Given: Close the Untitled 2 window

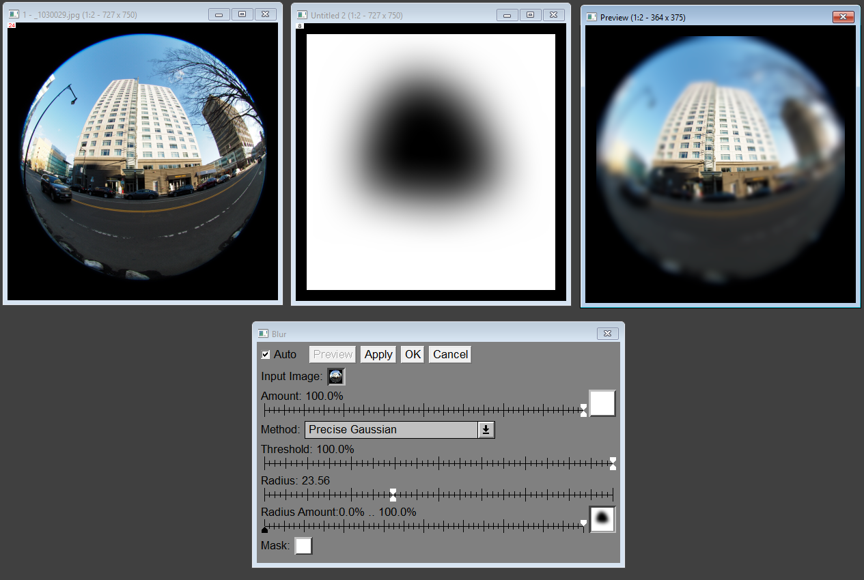Looking at the screenshot, I should click(554, 15).
